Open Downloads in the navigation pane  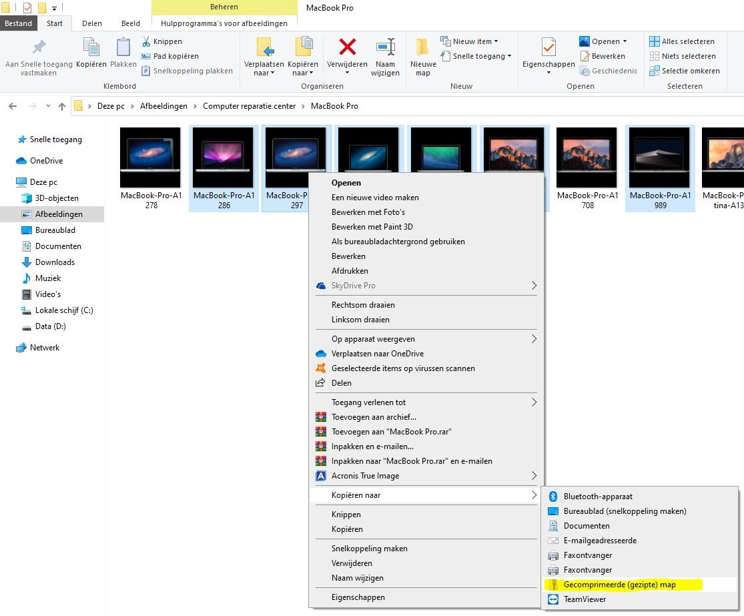tap(55, 262)
